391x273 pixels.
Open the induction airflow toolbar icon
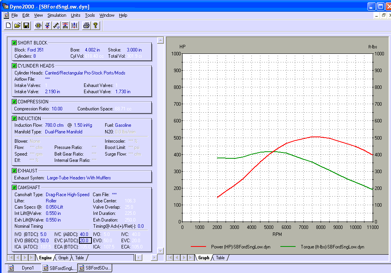(x=65, y=25)
